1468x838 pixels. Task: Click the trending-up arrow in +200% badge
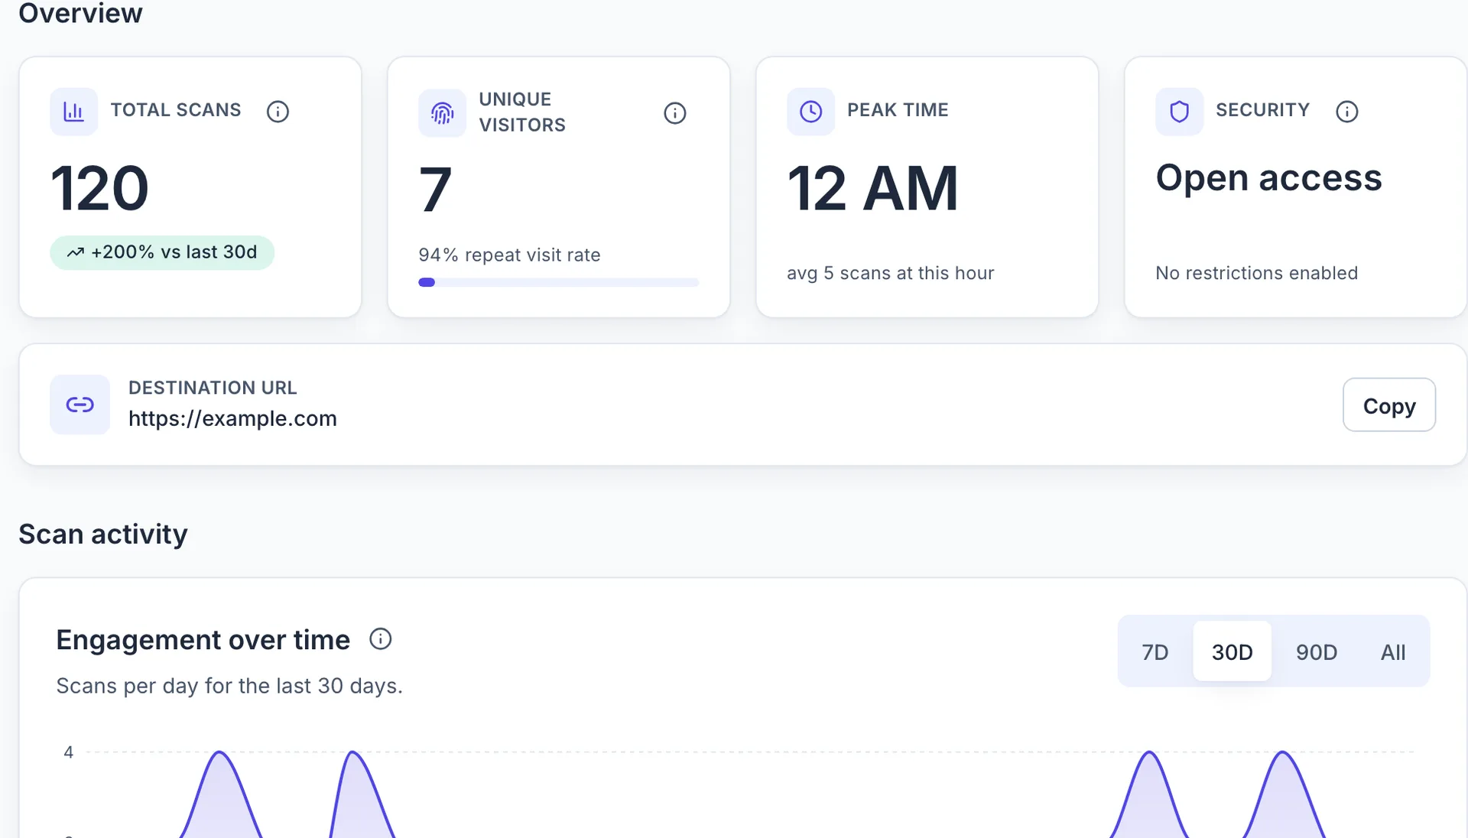coord(75,252)
